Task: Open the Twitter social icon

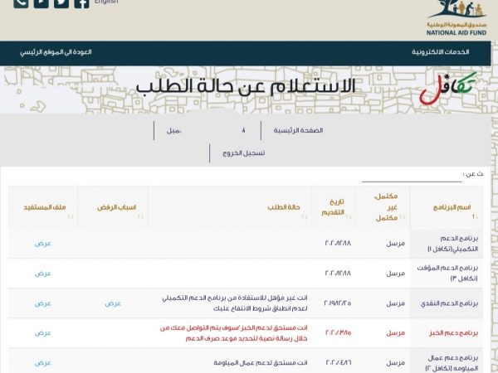Action: (61, 2)
